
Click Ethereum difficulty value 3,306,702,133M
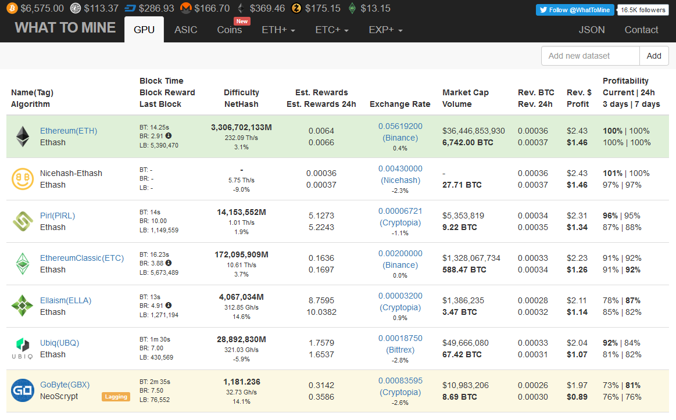point(241,127)
